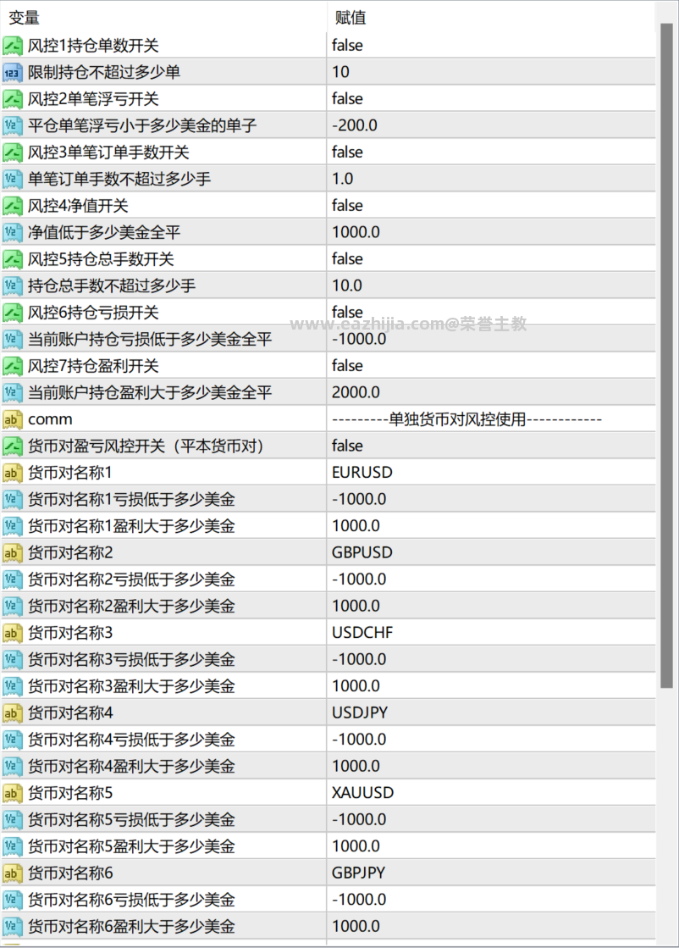This screenshot has height=948, width=679.
Task: Click the string icon beside 货币对名称4
Action: point(12,712)
